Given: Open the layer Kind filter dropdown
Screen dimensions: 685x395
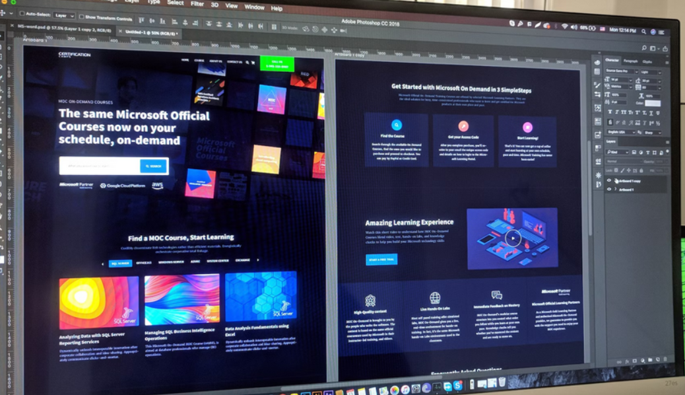Looking at the screenshot, I should (x=617, y=152).
